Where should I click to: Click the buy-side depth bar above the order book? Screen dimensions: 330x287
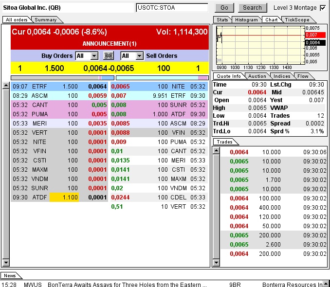coord(62,77)
